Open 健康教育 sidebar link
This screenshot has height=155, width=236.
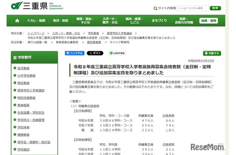click(x=23, y=135)
